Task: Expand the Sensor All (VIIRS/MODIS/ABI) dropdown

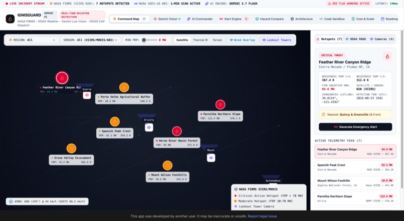Action: coord(90,40)
